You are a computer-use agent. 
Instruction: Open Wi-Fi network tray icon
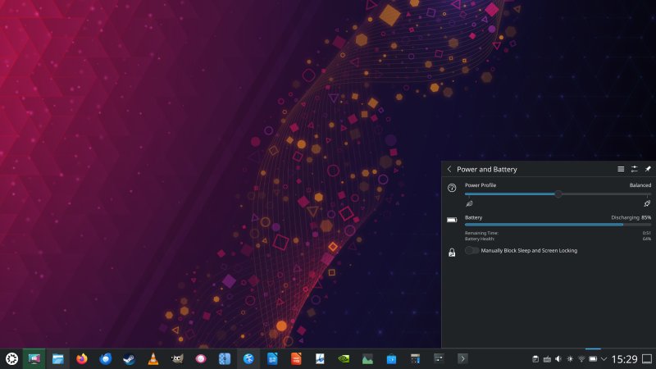point(581,359)
